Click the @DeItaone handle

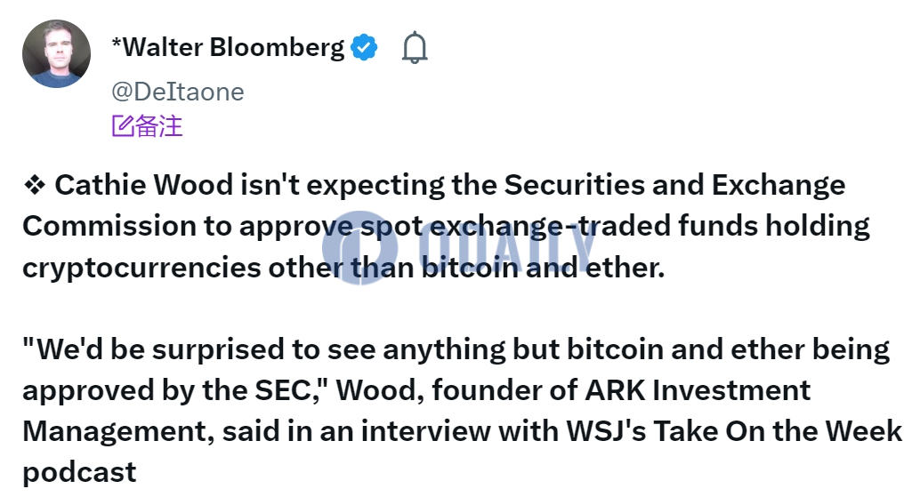point(178,92)
